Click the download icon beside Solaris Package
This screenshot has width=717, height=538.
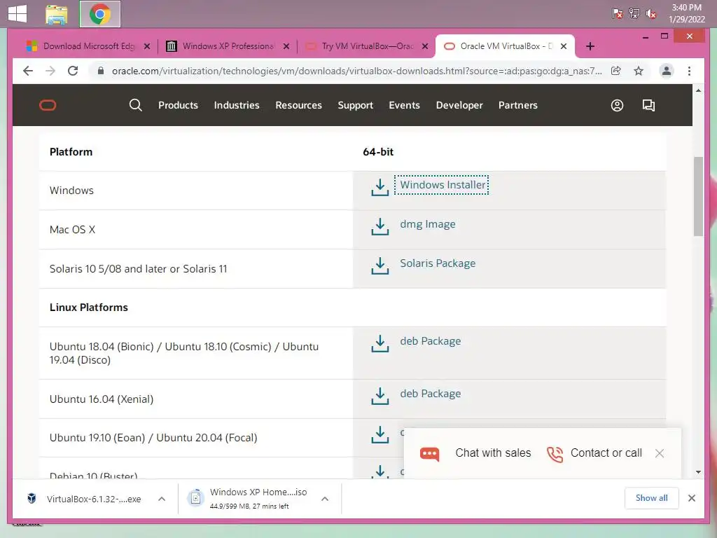tap(380, 265)
